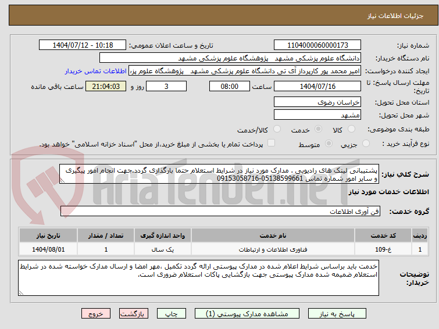Click the گروه خدمت field فن آوری اطلاعات
439x329 pixels.
point(220,211)
